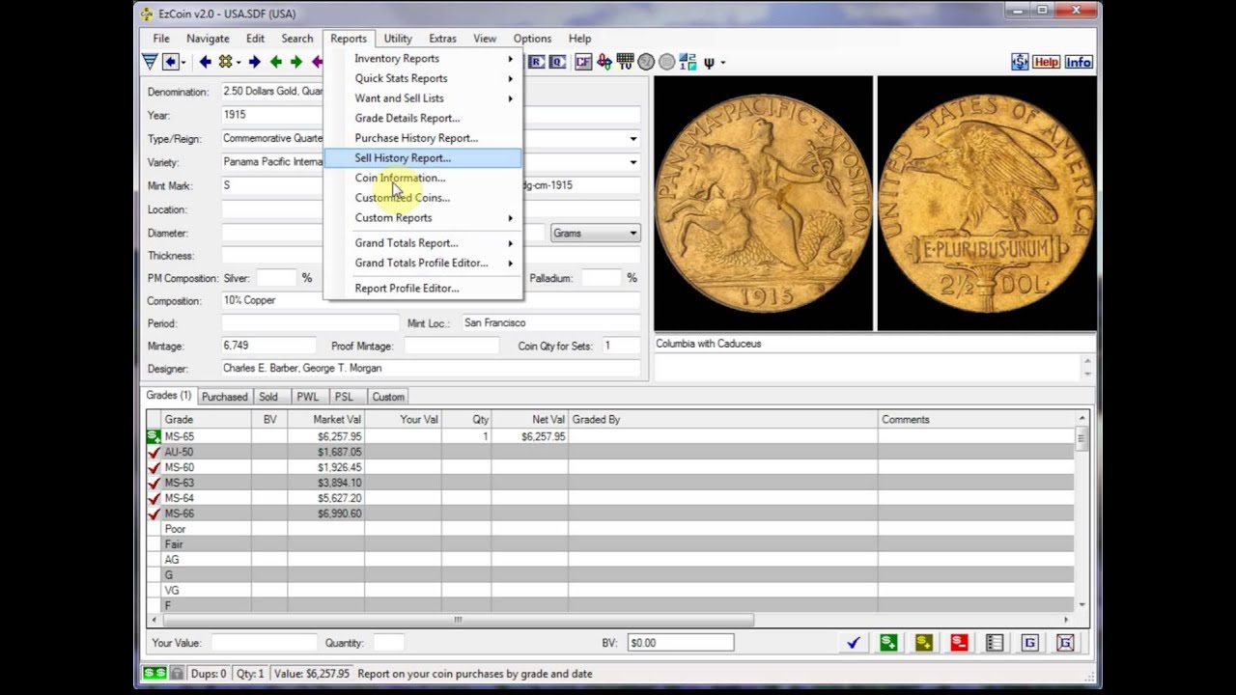Screen dimensions: 1236x695
Task: Click the red dollar minus sell icon
Action: 959,643
